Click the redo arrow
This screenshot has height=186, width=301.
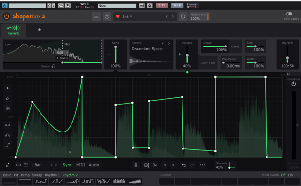192,165
